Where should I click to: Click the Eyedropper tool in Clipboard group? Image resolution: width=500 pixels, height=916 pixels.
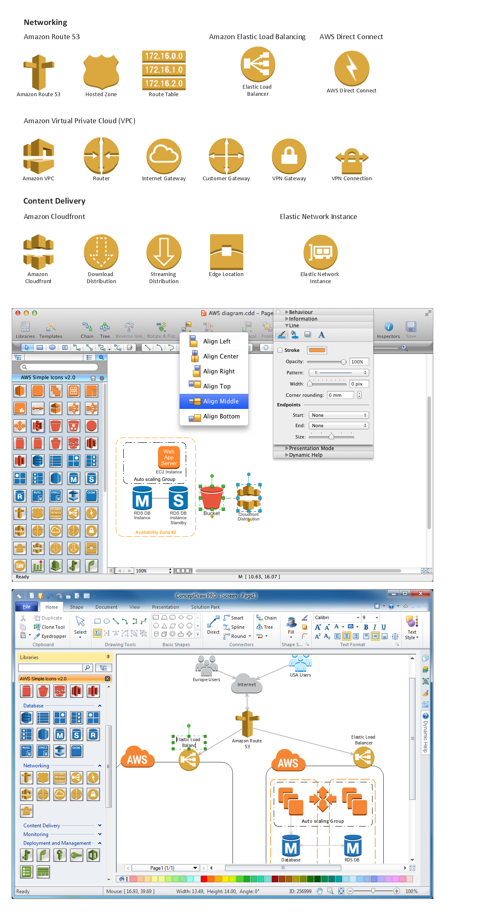coord(50,636)
